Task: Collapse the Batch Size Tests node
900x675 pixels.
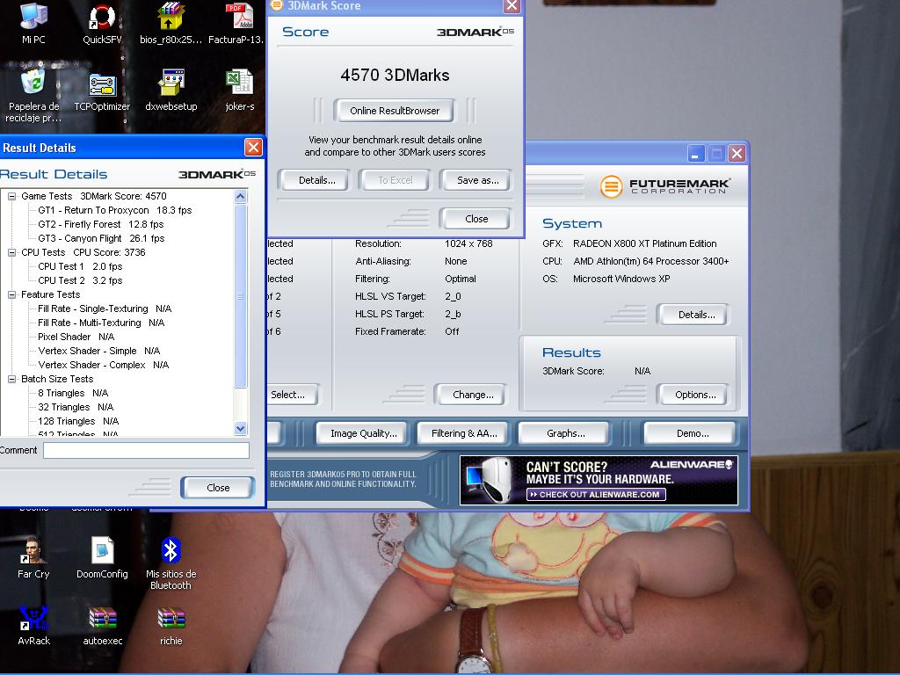Action: 12,380
